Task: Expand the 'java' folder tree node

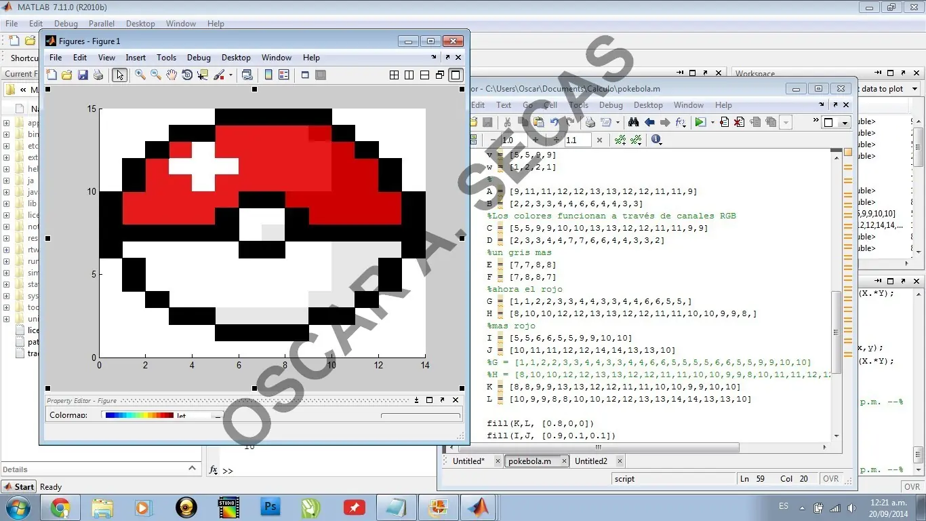Action: tap(7, 192)
